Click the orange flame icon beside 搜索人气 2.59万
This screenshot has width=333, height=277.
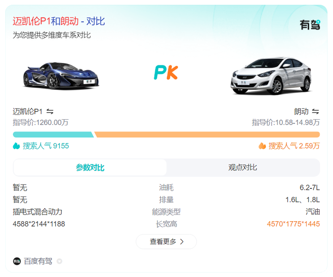click(x=262, y=146)
